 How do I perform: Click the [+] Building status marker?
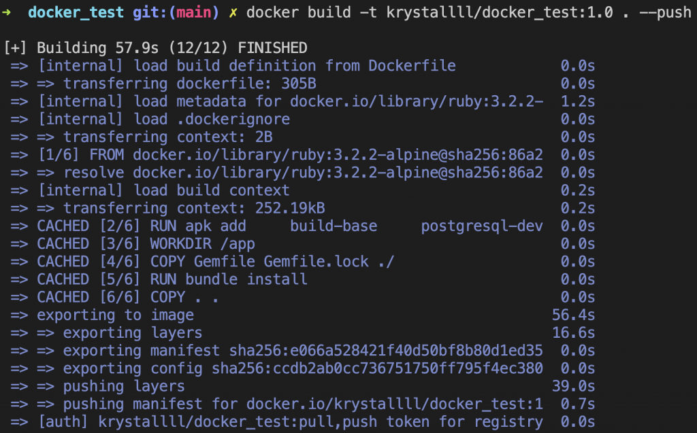pos(15,48)
